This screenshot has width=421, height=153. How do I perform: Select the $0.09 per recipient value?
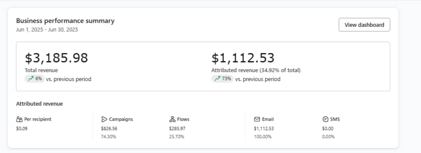(22, 128)
